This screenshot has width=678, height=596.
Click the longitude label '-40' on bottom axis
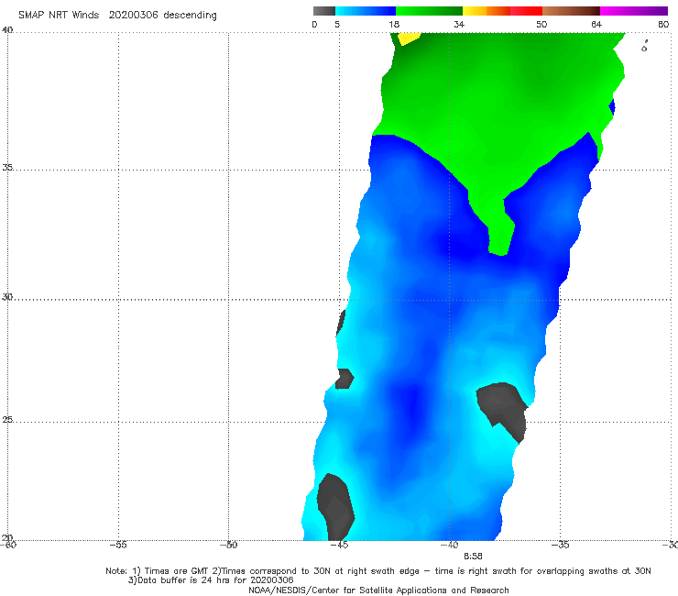pyautogui.click(x=449, y=545)
